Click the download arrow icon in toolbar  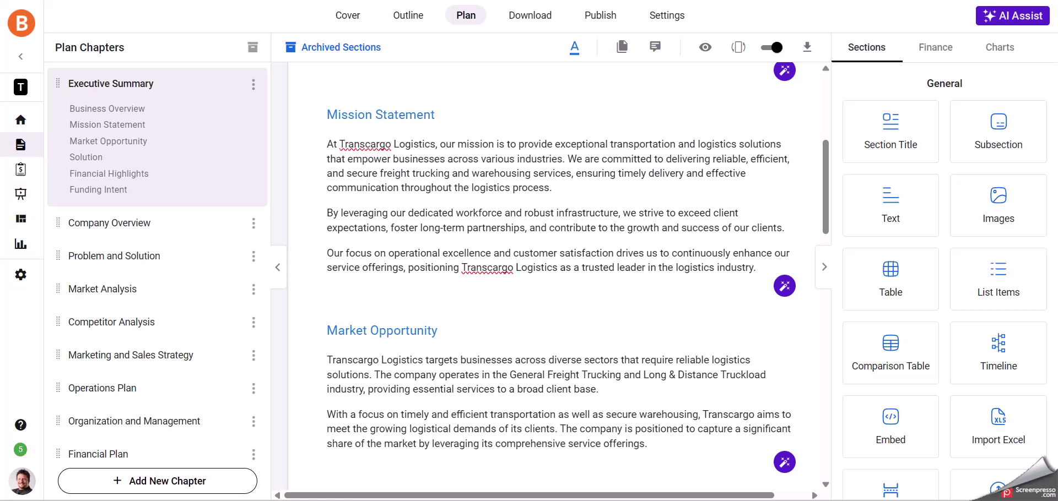click(807, 47)
